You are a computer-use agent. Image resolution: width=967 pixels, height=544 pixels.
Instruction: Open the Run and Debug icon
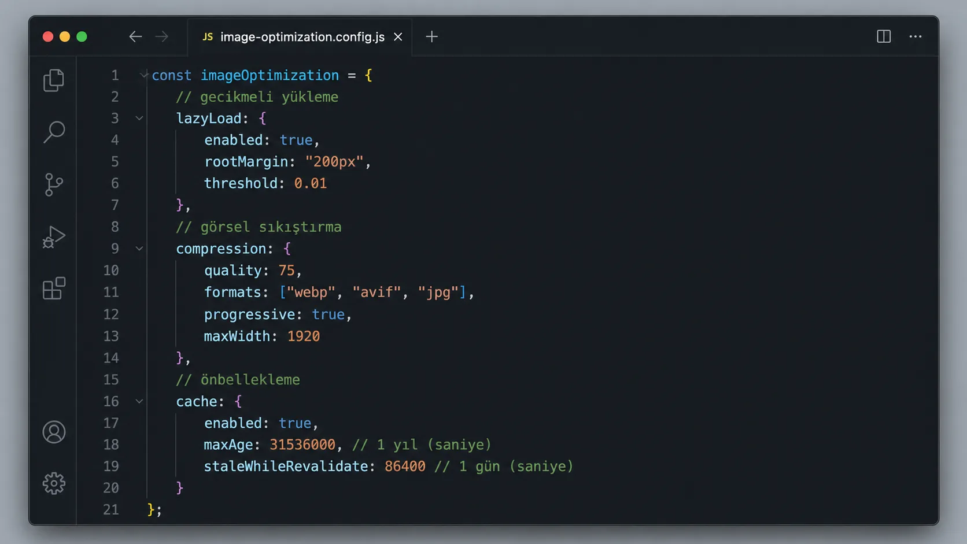tap(54, 236)
